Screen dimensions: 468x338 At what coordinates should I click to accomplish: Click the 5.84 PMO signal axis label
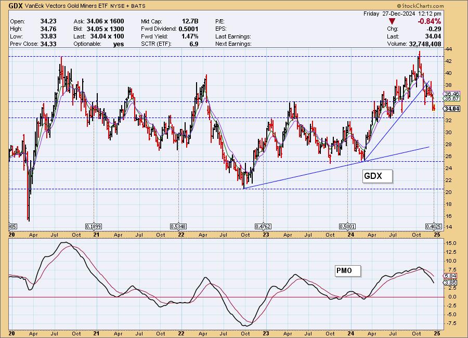coord(450,276)
